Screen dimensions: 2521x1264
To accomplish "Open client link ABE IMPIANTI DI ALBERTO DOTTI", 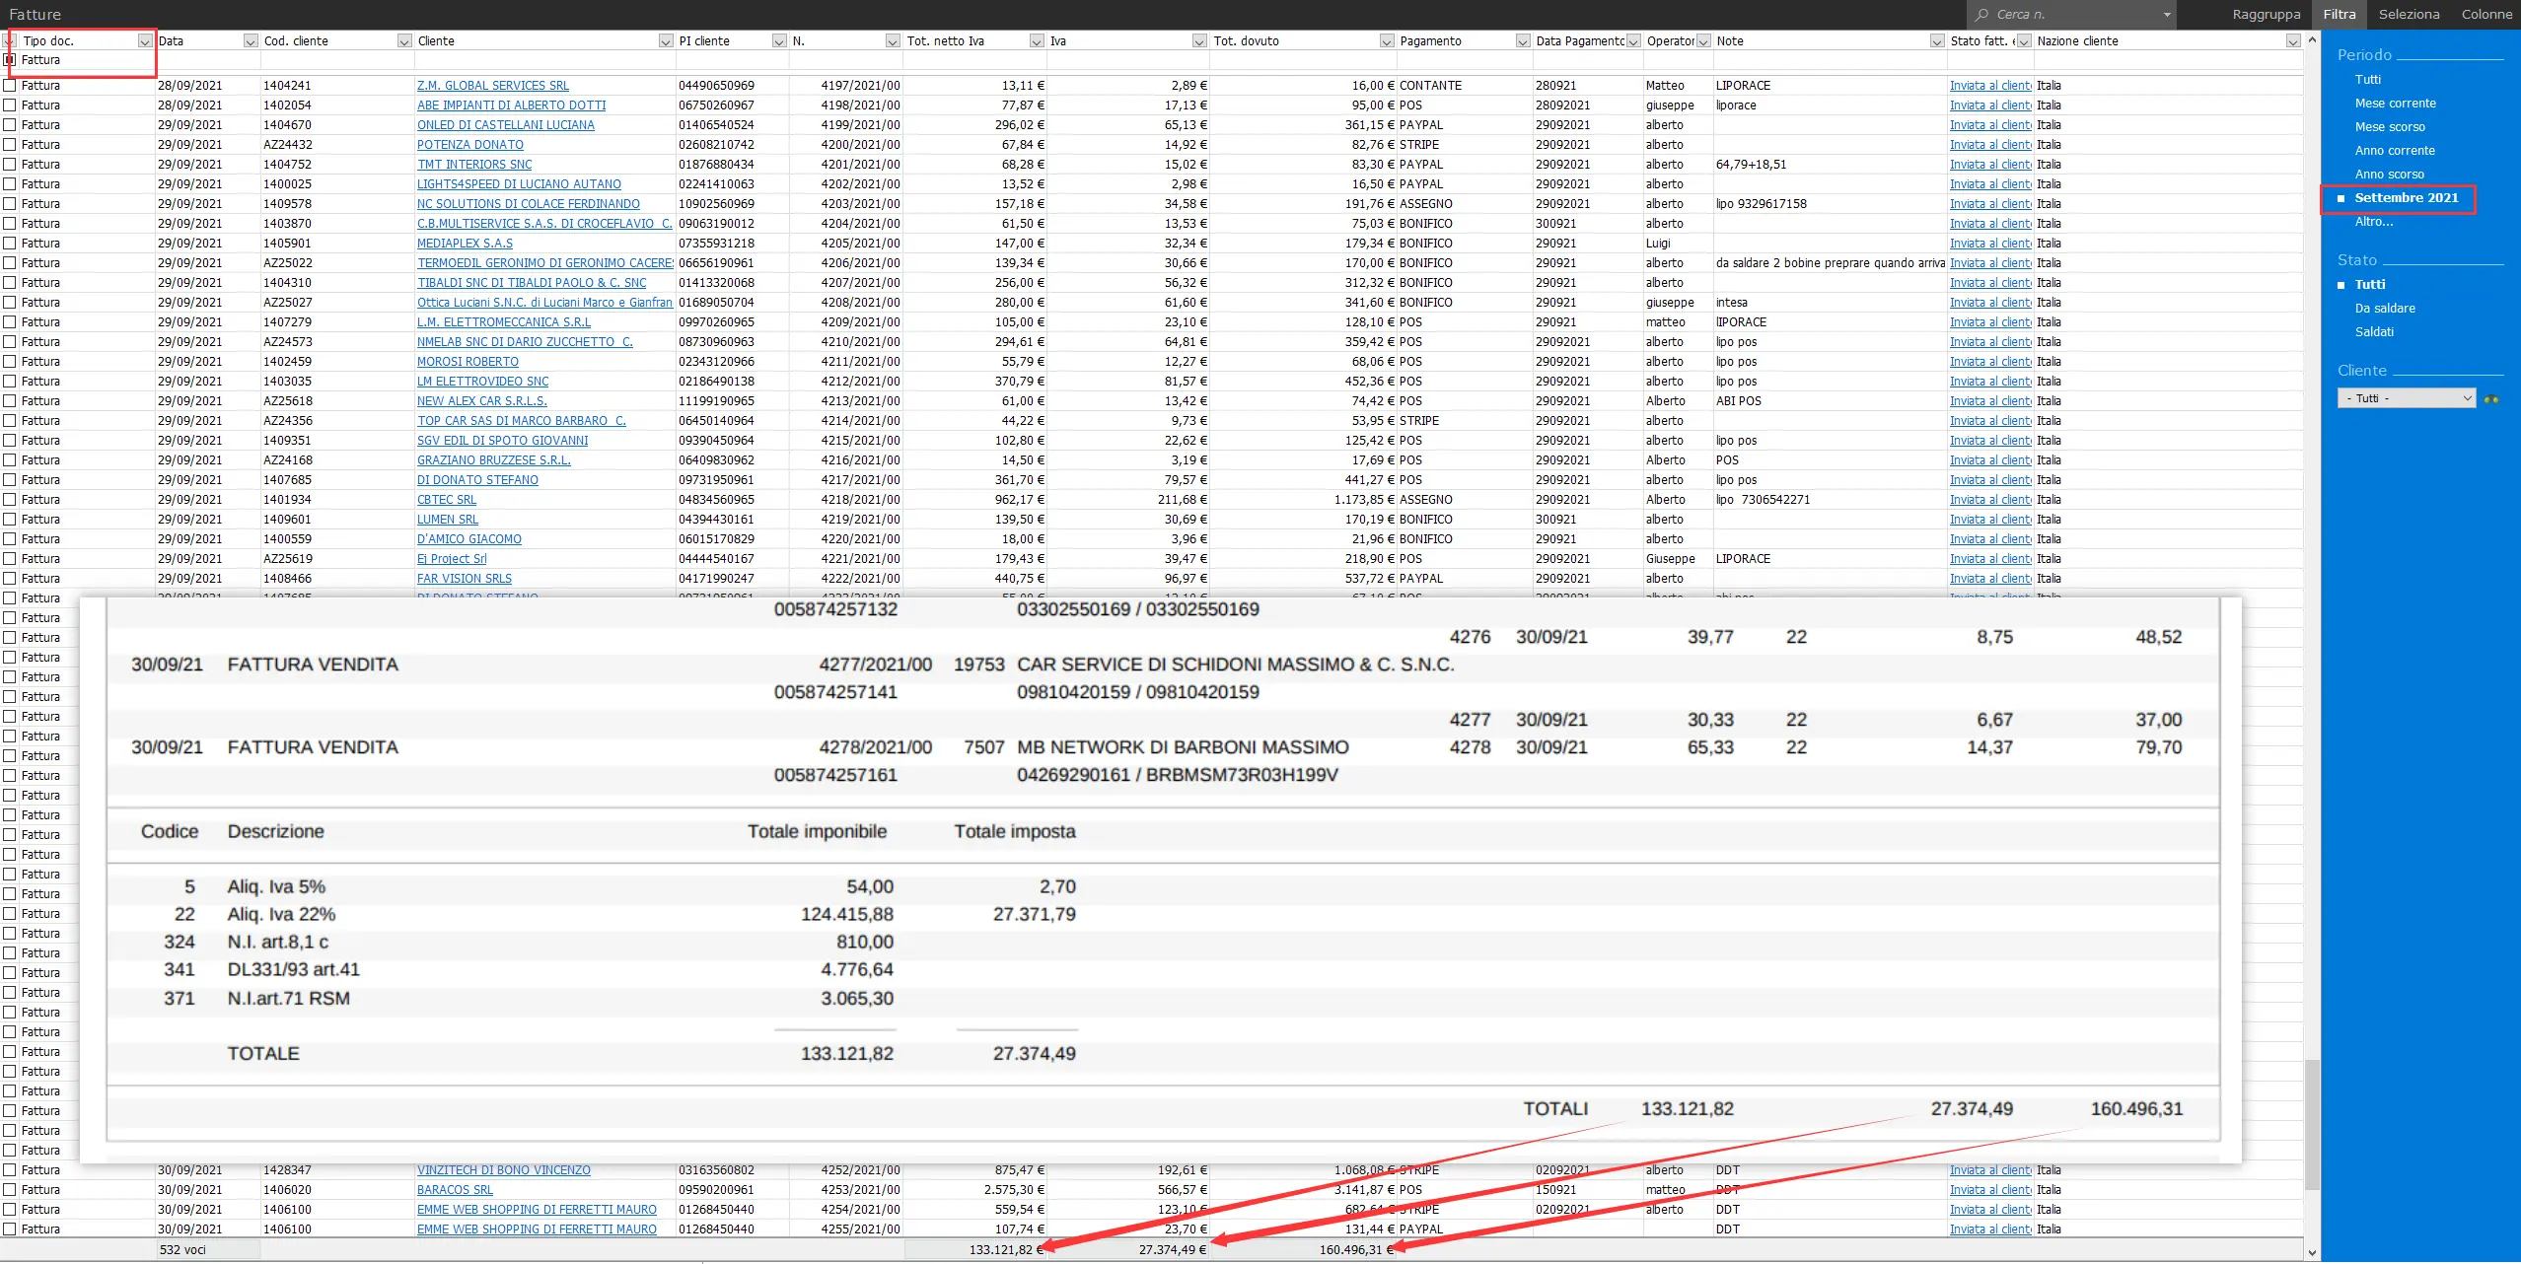I will tap(511, 105).
